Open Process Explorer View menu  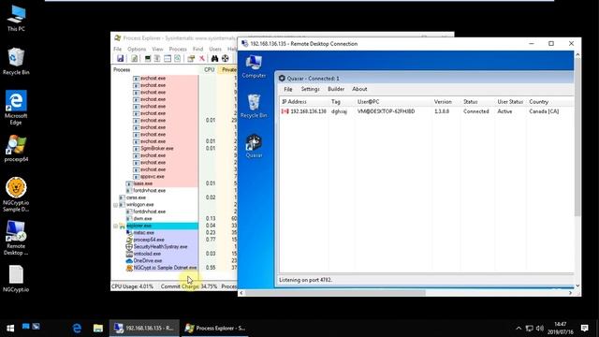[157, 49]
